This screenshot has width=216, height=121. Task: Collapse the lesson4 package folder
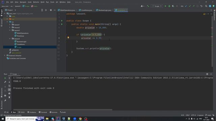point(10,39)
